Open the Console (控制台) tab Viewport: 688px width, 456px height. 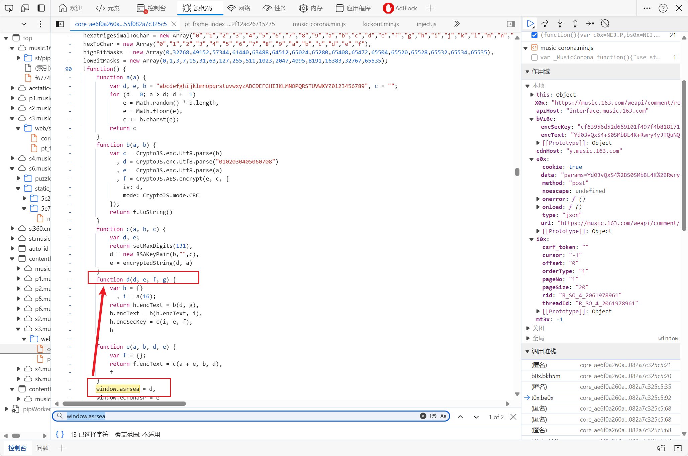[152, 8]
